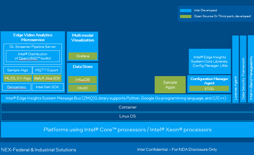Select the MQTT Export box
This screenshot has height=155, width=254.
[47, 70]
